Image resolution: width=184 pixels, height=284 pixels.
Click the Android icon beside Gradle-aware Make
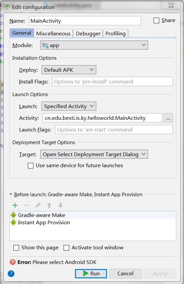pyautogui.click(x=13, y=215)
